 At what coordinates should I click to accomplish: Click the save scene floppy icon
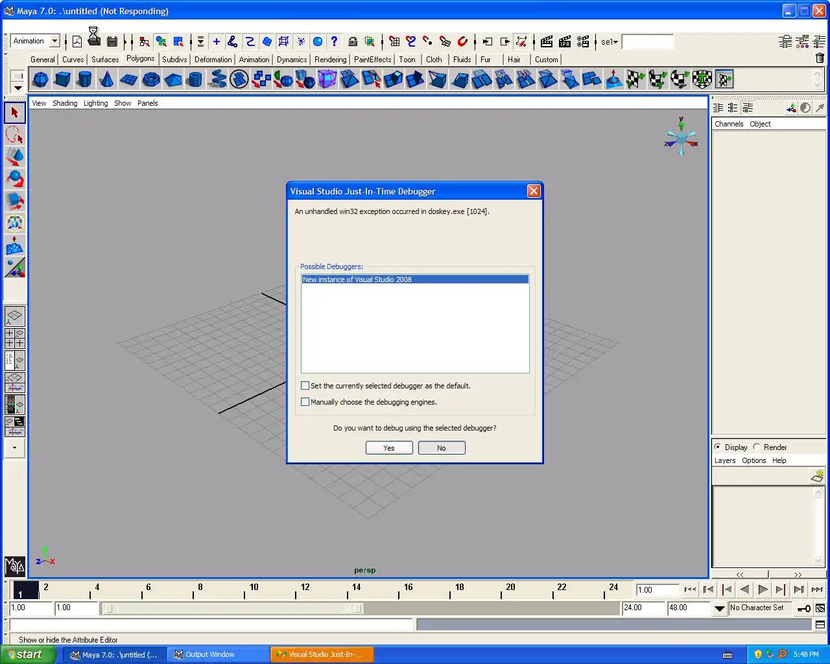[112, 41]
